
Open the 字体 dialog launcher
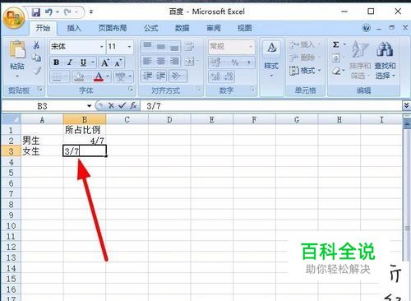[x=131, y=89]
